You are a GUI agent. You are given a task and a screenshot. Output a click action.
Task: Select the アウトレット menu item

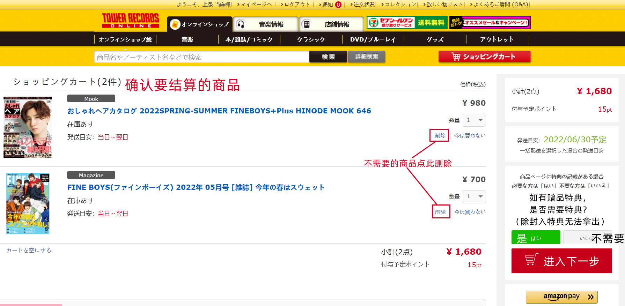497,39
